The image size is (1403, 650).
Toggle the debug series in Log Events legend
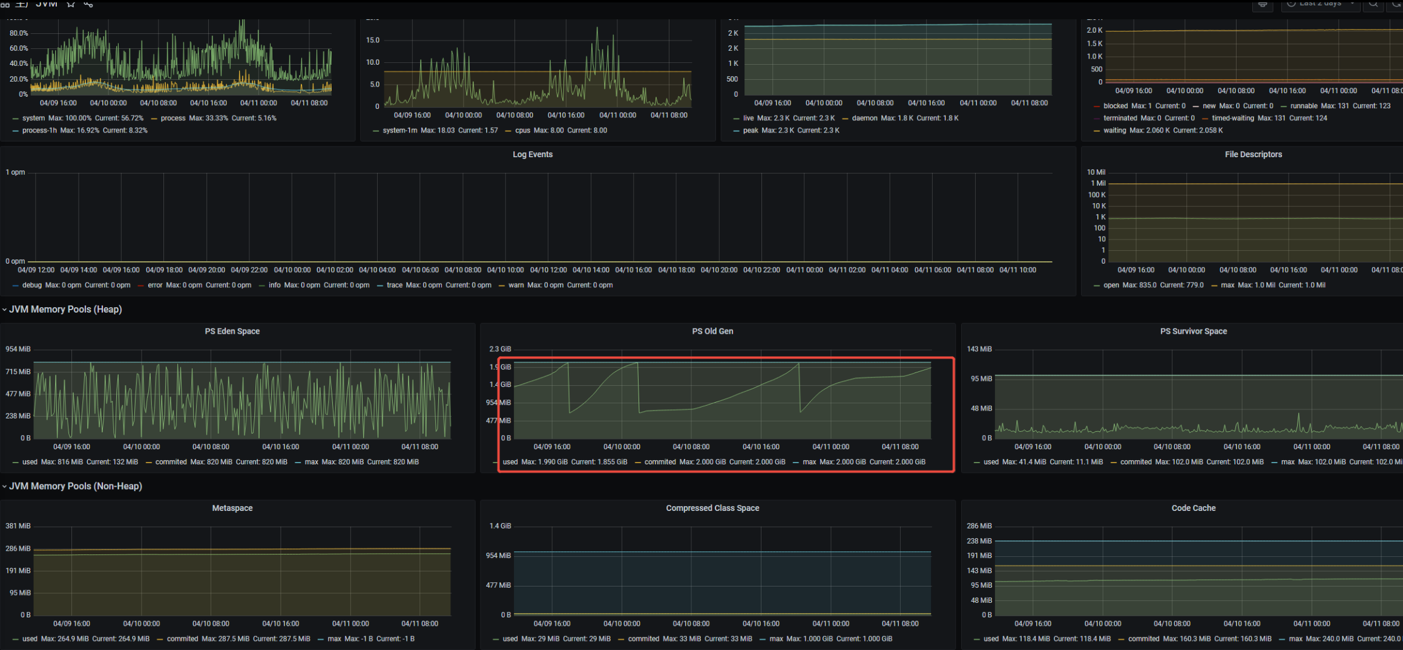pyautogui.click(x=32, y=285)
